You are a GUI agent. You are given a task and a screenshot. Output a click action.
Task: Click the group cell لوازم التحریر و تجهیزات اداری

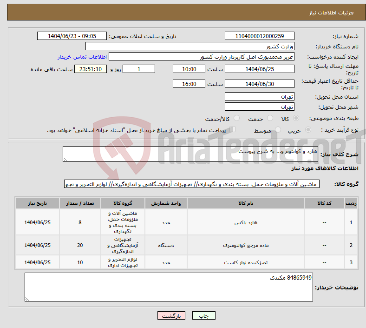(123, 262)
